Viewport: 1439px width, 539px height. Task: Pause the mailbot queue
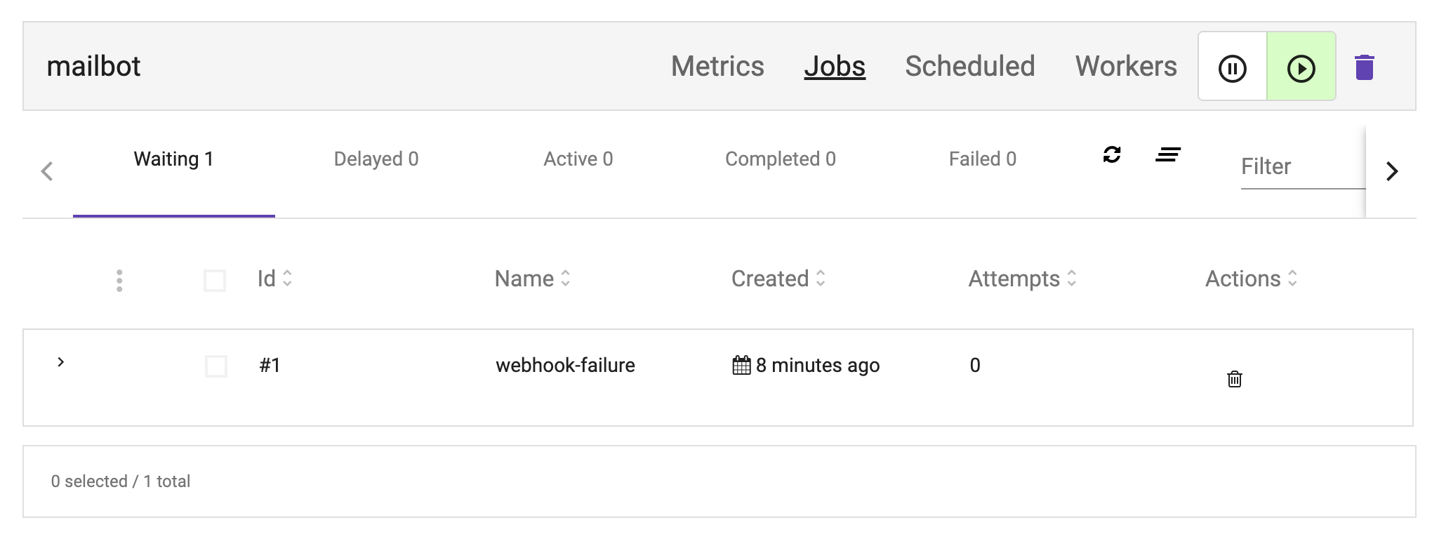1232,67
